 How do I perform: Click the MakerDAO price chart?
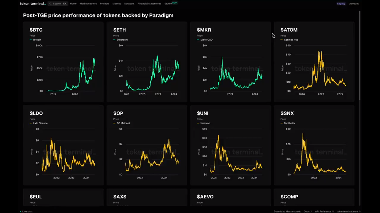pyautogui.click(x=231, y=69)
